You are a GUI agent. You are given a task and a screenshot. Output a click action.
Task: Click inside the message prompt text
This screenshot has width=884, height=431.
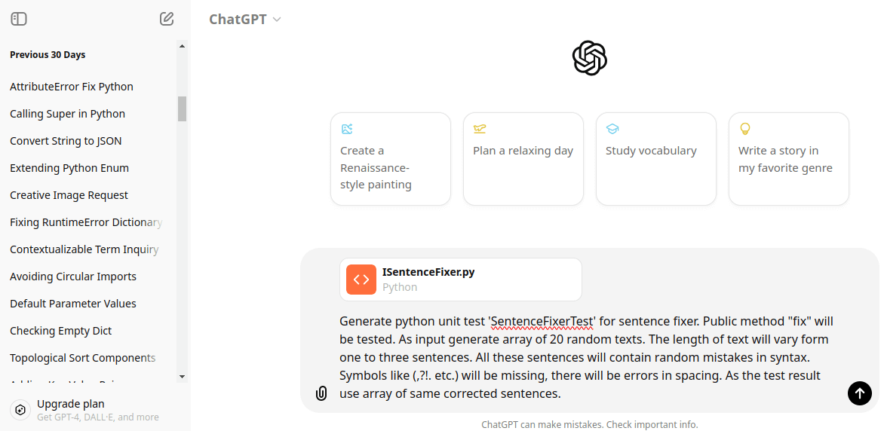586,357
